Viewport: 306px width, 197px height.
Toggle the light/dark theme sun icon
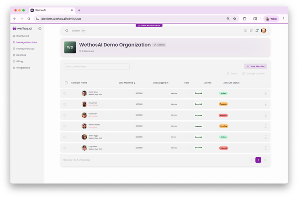[245, 31]
